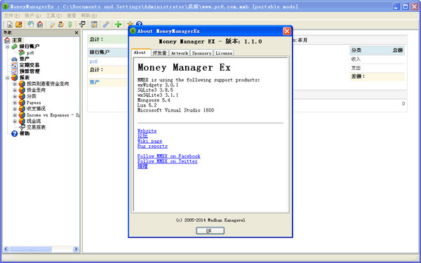This screenshot has width=421, height=263.
Task: Click the navigation panel scrollbar left arrow
Action: [x=6, y=249]
